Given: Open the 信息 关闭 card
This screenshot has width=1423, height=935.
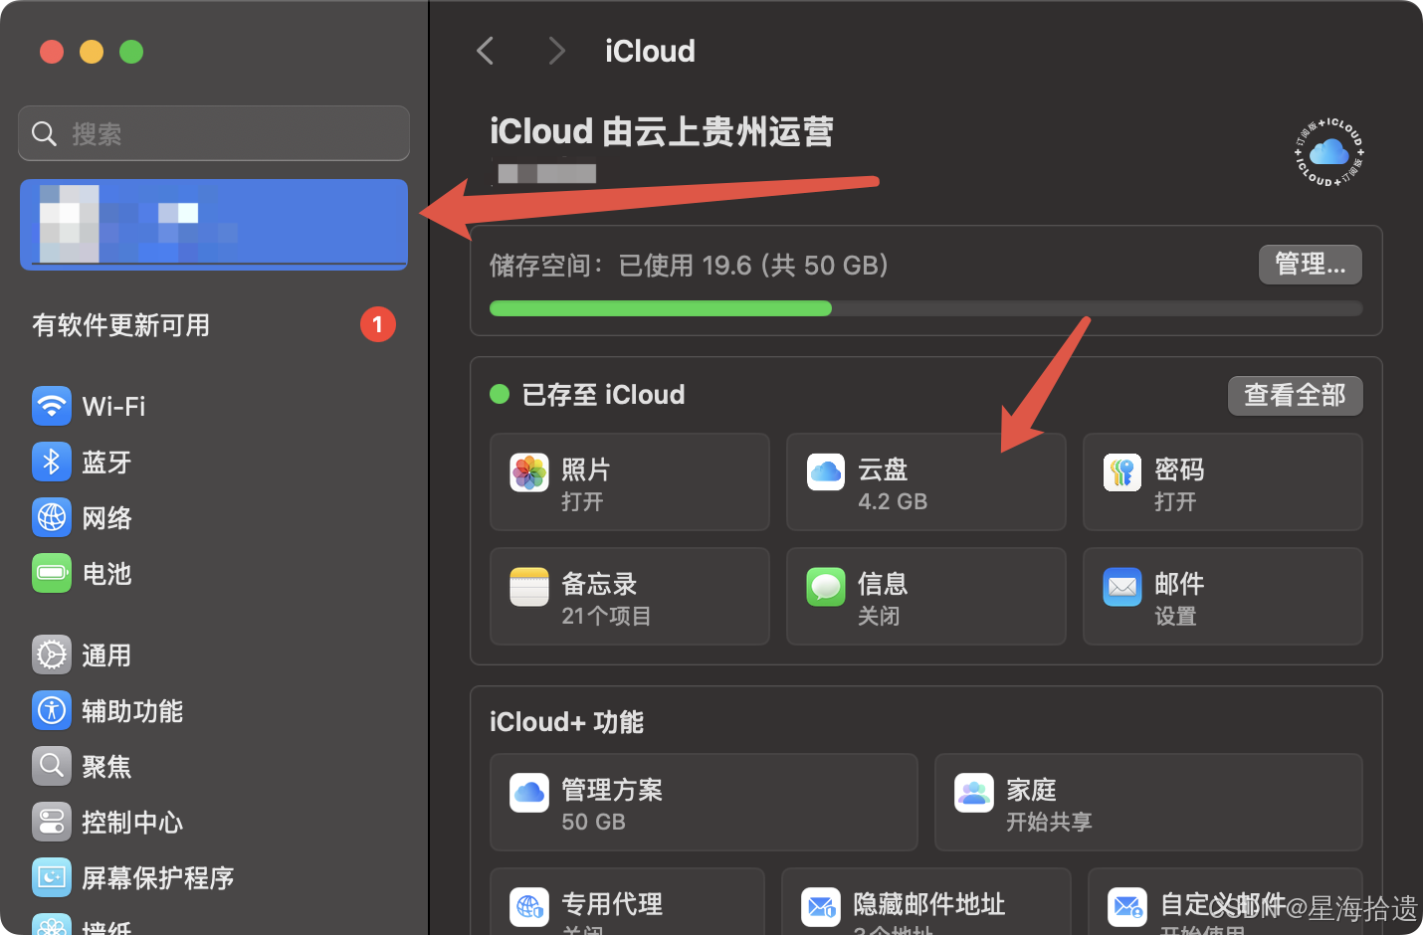Looking at the screenshot, I should click(x=926, y=596).
